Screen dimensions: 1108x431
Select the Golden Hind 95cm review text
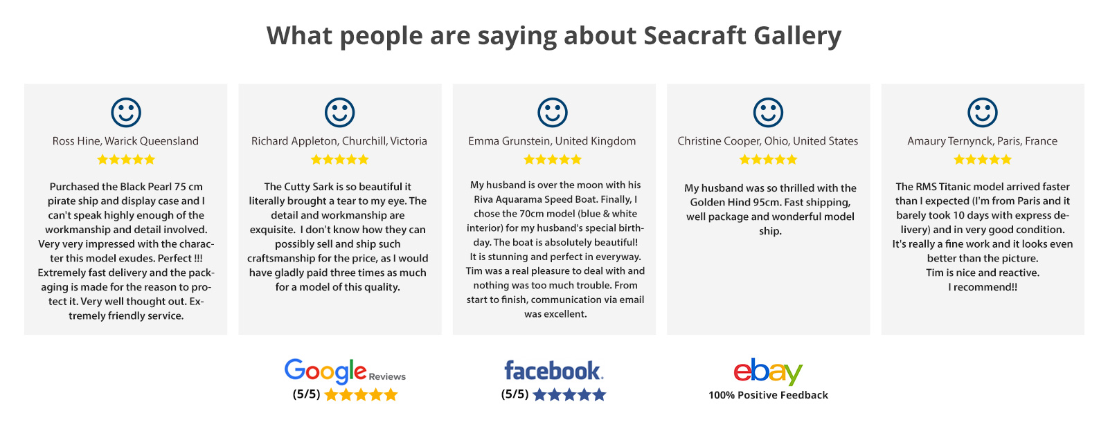(x=770, y=209)
